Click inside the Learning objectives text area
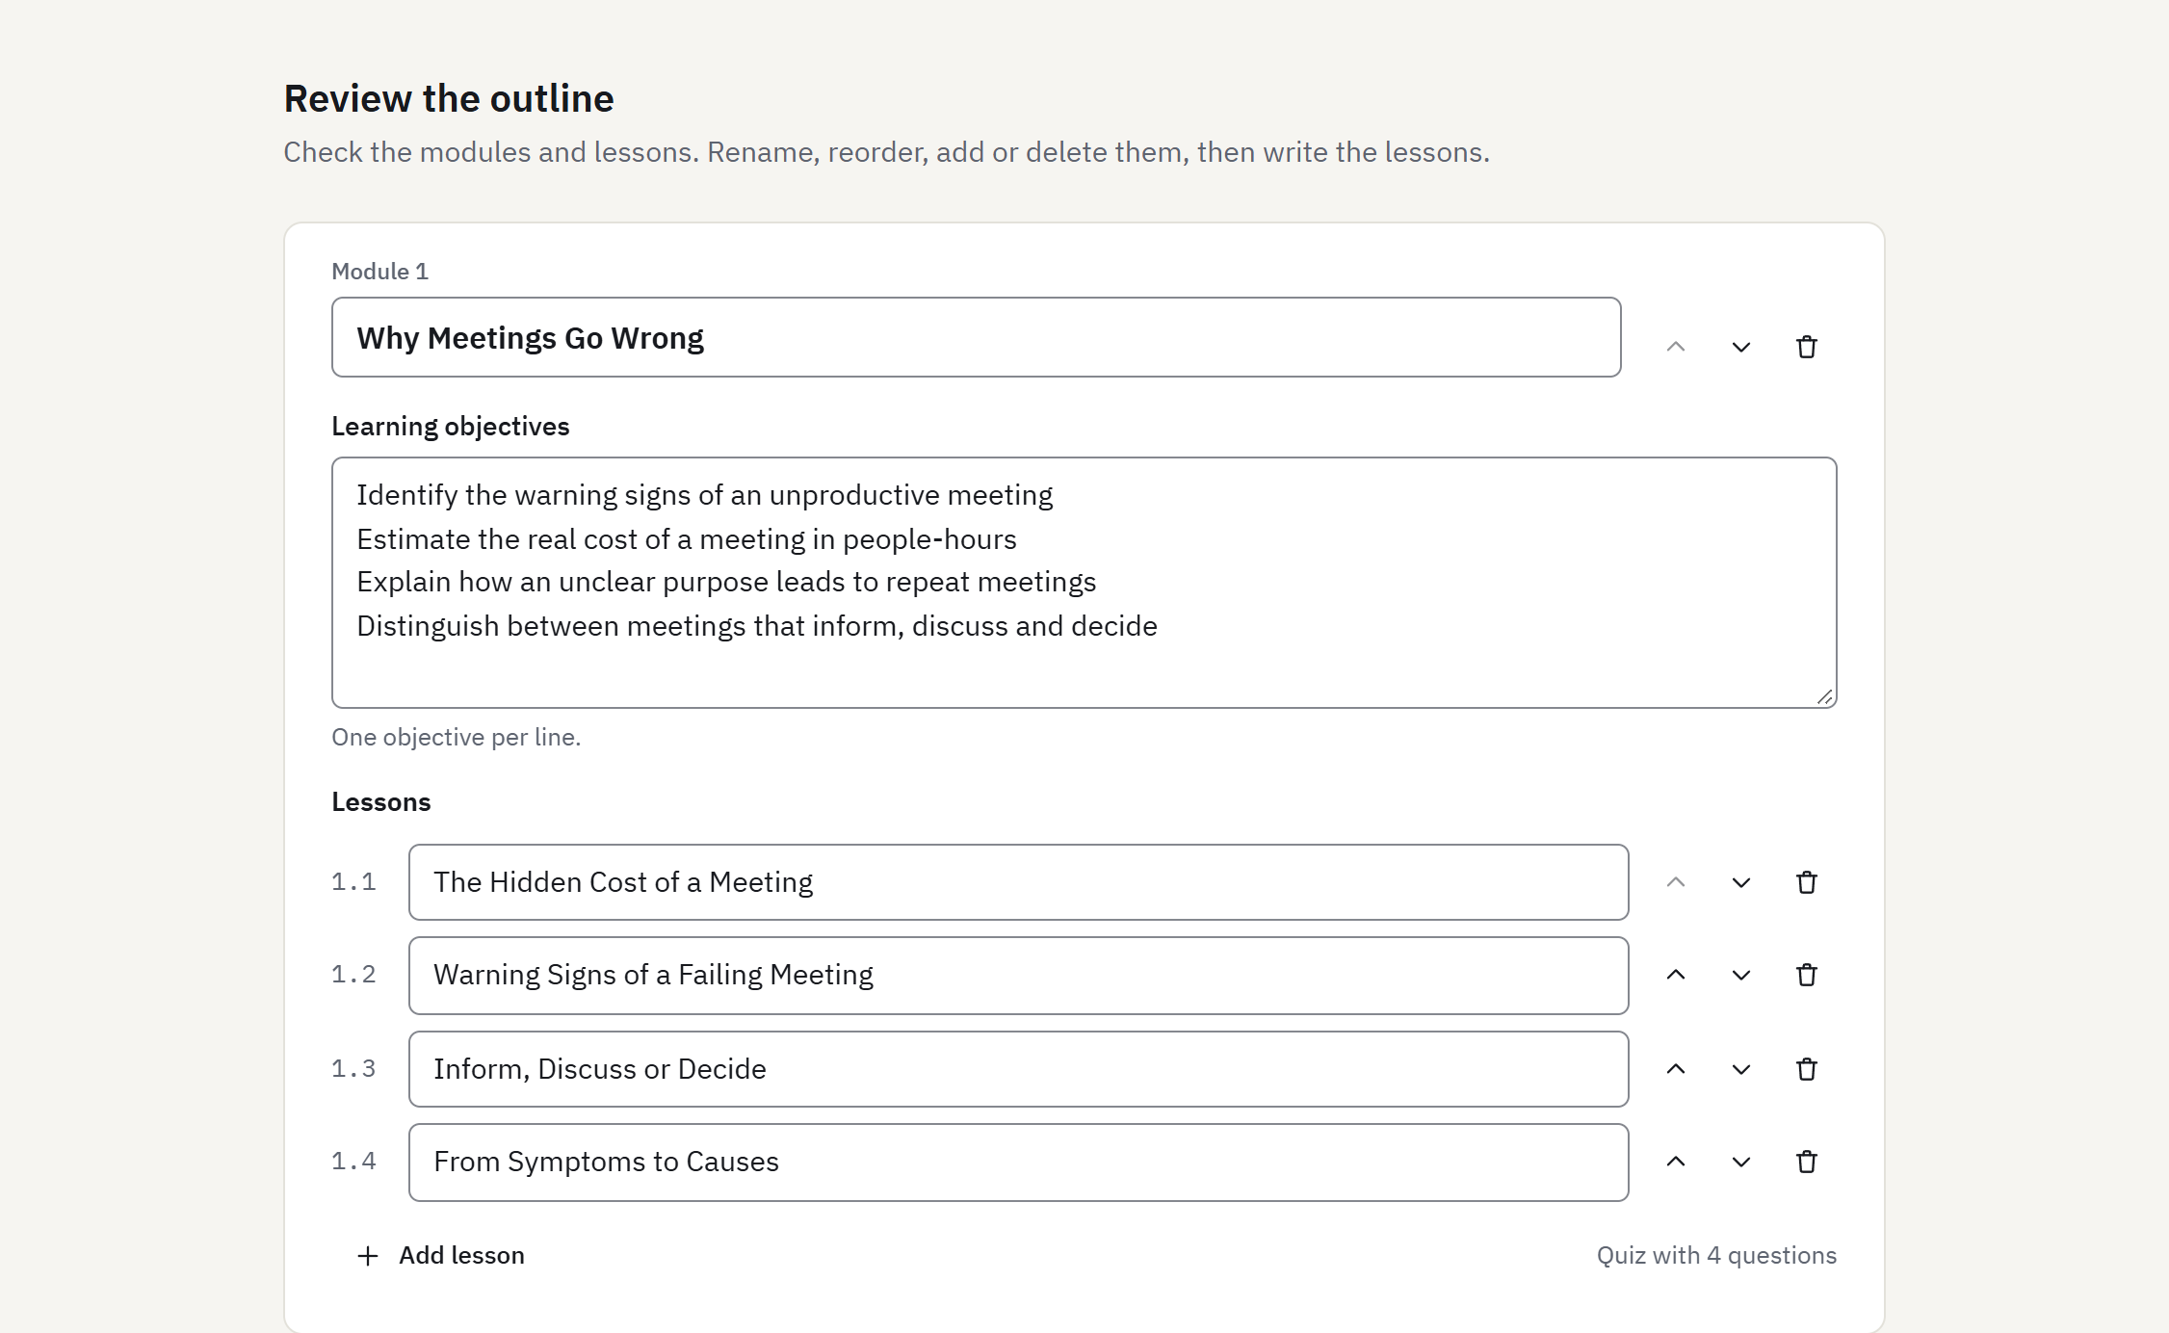Screen dimensions: 2169x1333 point(1084,583)
